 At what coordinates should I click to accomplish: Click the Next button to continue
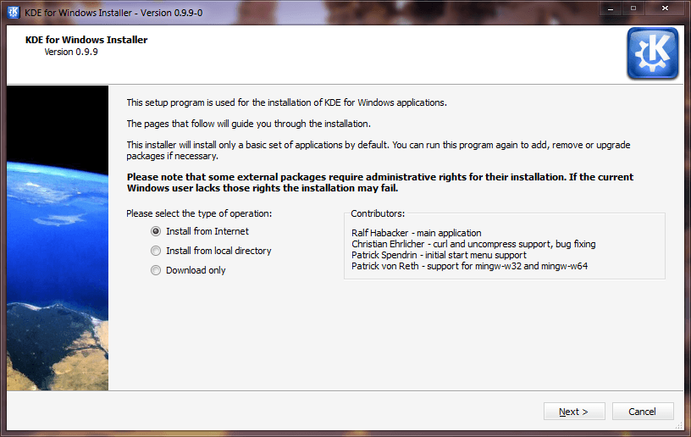(574, 412)
